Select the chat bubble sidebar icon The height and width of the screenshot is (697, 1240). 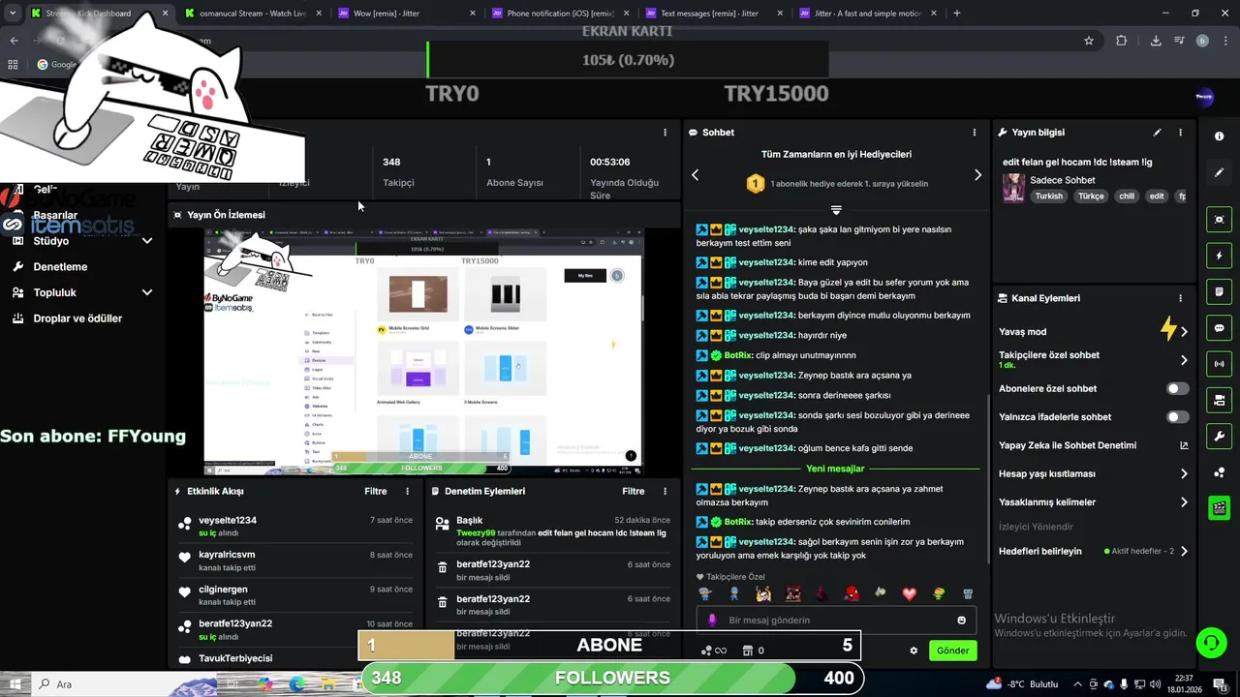point(1219,328)
